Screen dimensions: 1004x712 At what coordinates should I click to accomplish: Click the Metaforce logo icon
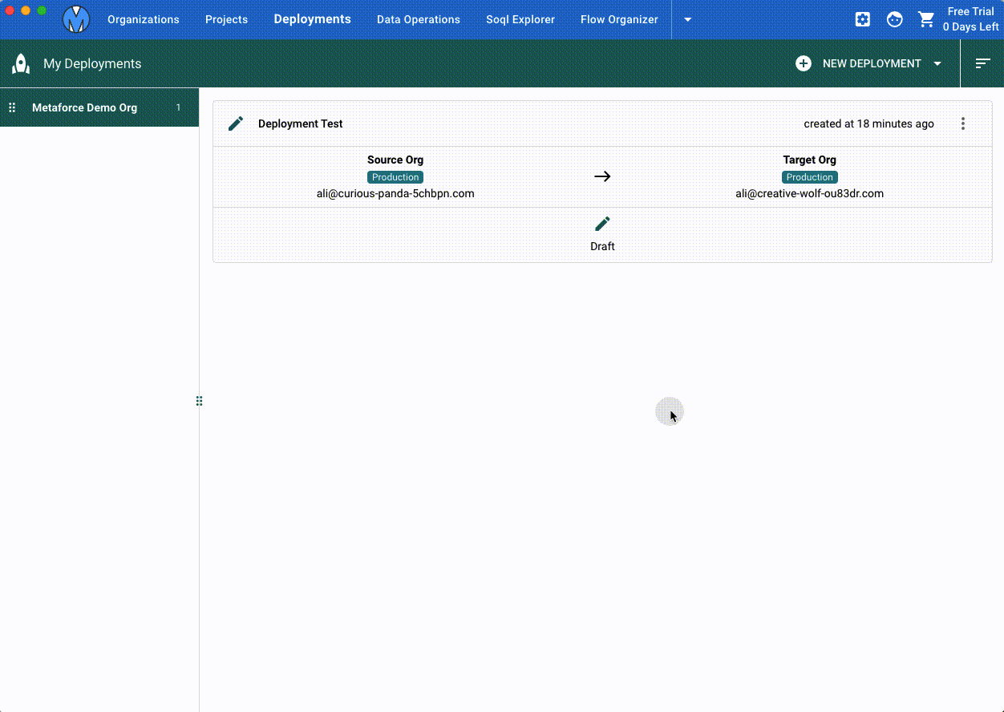(76, 19)
